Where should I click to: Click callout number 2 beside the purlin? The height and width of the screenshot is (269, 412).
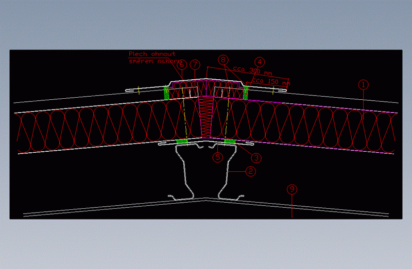pyautogui.click(x=250, y=172)
